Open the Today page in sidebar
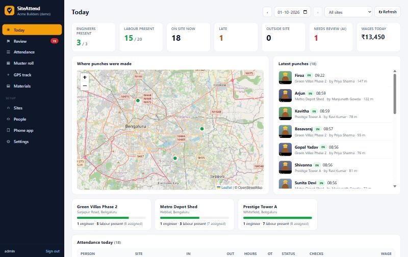 click(32, 30)
